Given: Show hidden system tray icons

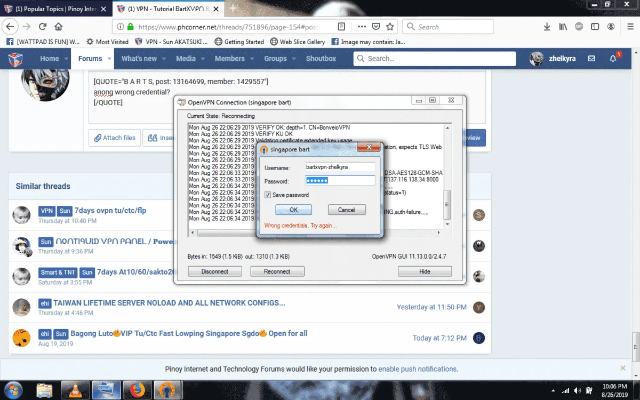Looking at the screenshot, I should pyautogui.click(x=553, y=390).
